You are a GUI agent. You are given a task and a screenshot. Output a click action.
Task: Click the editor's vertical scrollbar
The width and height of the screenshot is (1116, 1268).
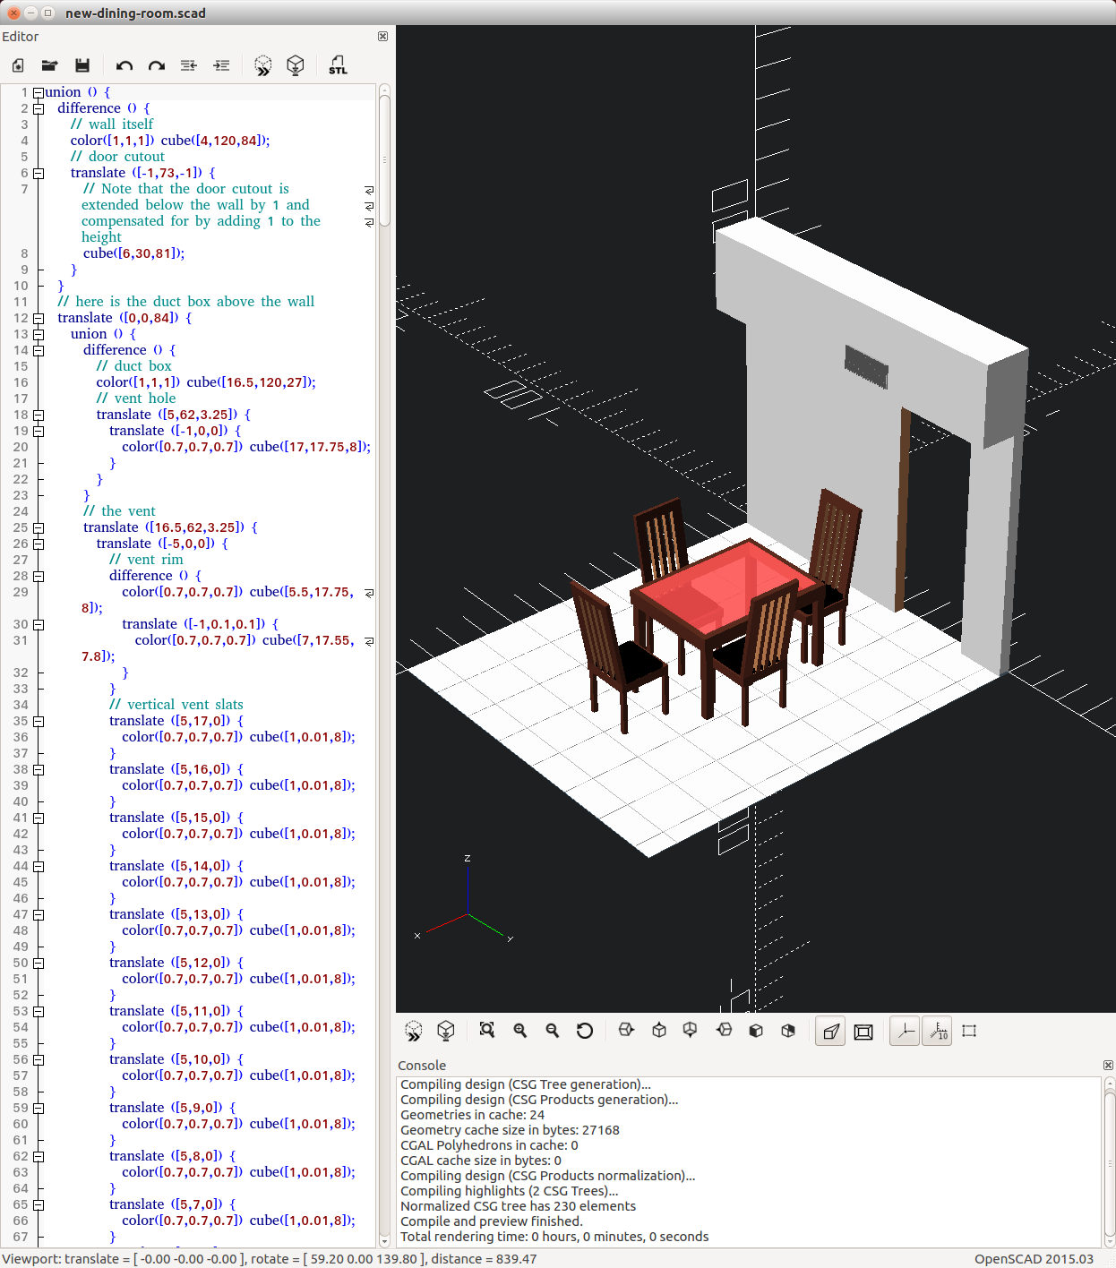pos(384,161)
